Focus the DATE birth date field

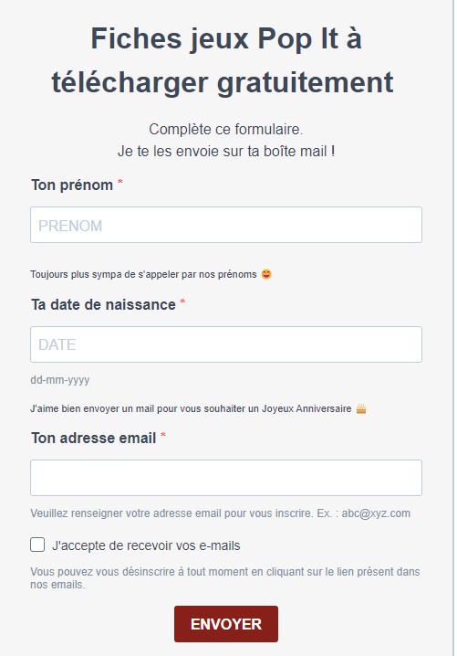click(226, 344)
